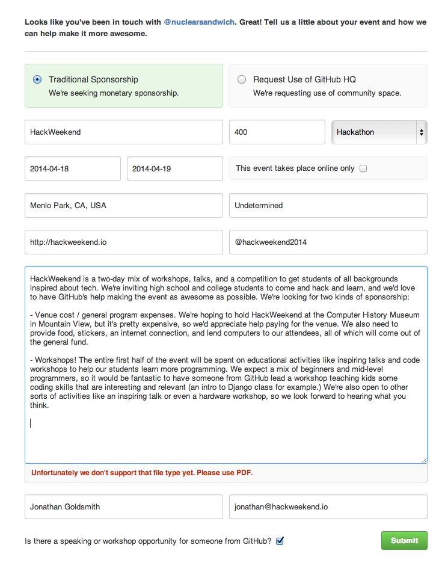The height and width of the screenshot is (566, 439).
Task: Click the Jonathan Goldsmith contact name field
Action: (123, 507)
